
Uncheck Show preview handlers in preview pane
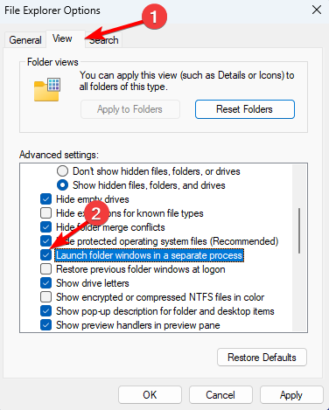45,325
